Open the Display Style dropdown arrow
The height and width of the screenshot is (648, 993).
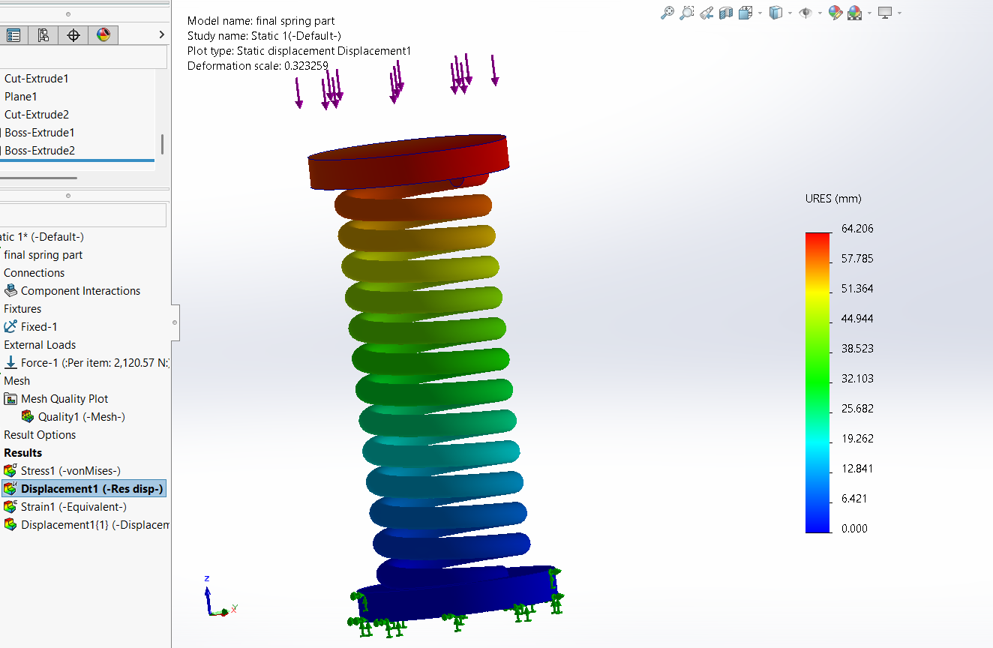[x=790, y=13]
